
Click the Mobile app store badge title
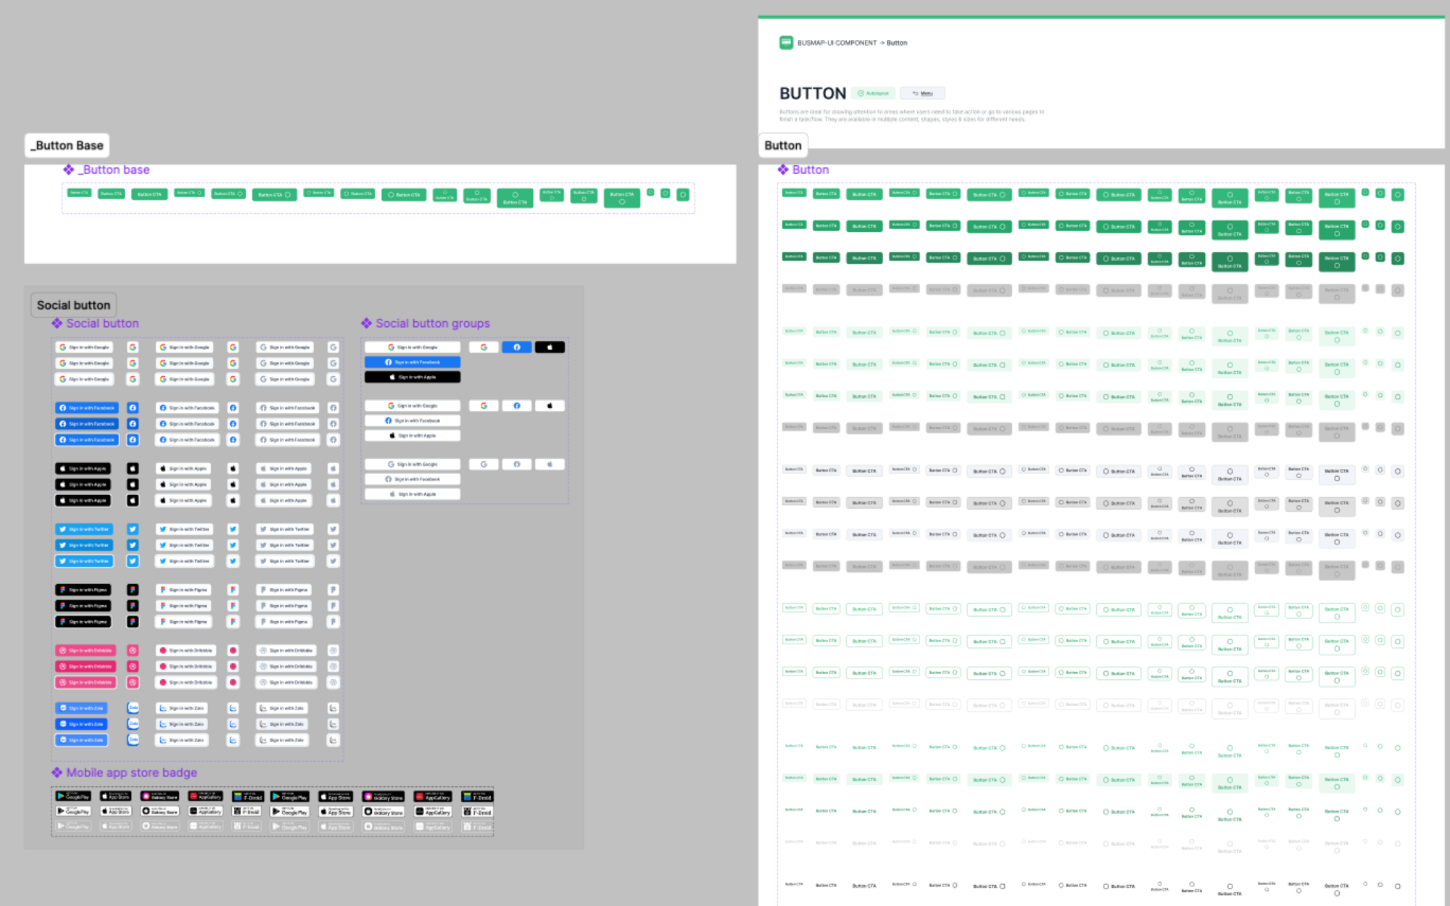[x=131, y=773]
